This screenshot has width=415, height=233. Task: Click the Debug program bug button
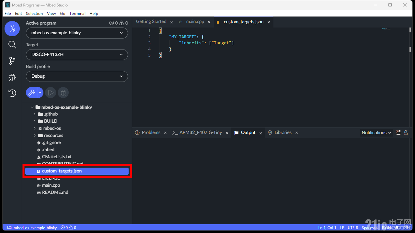[63, 93]
